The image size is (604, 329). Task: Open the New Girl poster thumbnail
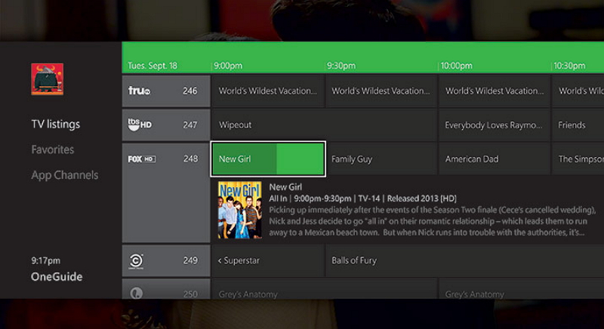click(240, 210)
